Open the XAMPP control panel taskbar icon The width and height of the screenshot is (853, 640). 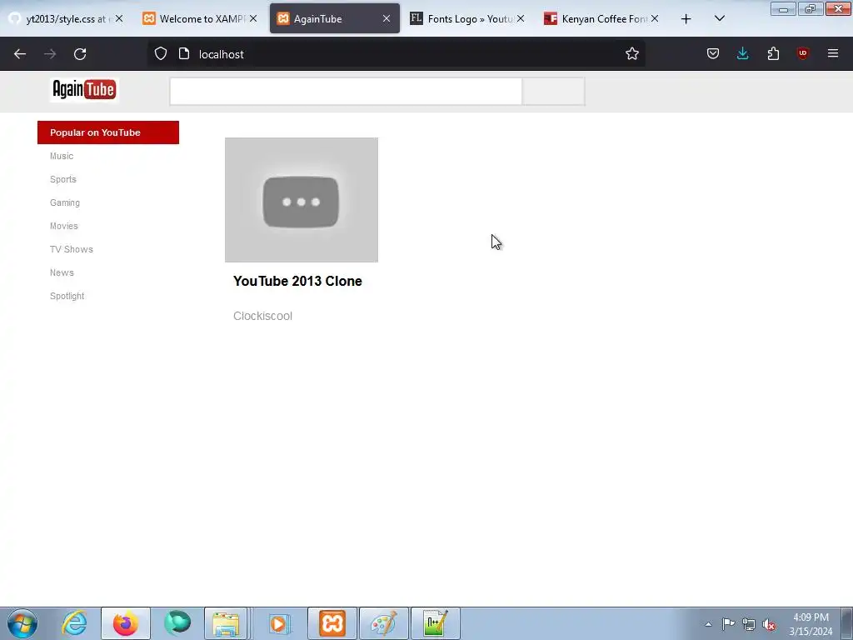click(332, 623)
